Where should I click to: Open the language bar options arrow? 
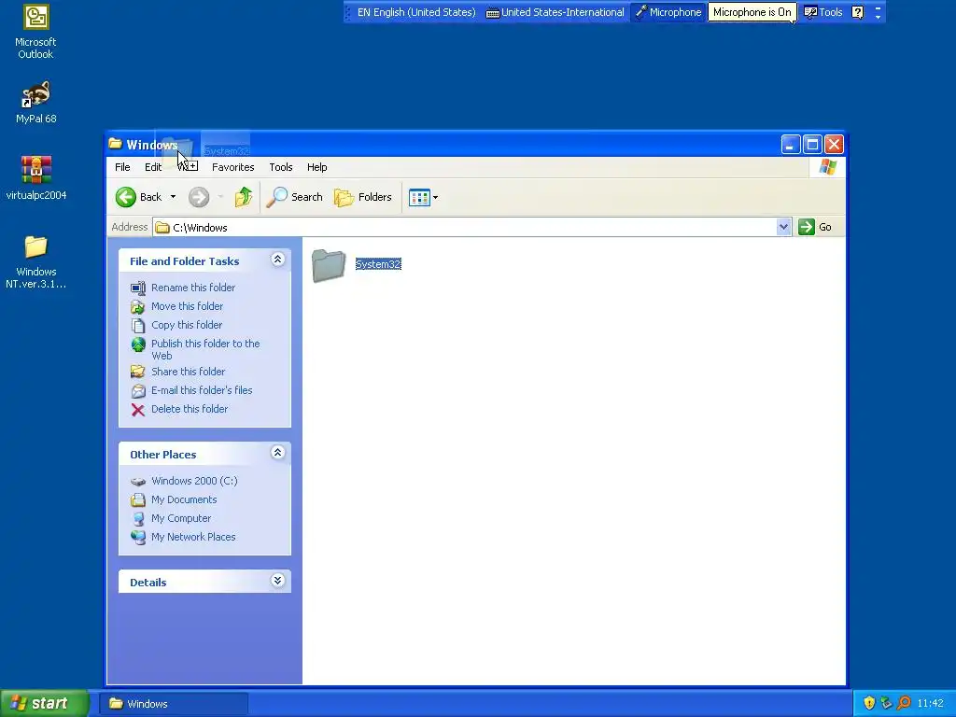coord(878,17)
